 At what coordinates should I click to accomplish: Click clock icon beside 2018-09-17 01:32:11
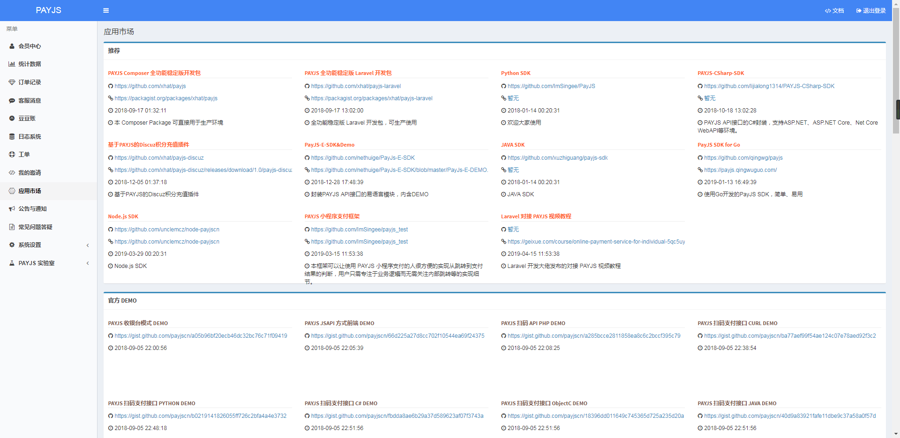(111, 111)
